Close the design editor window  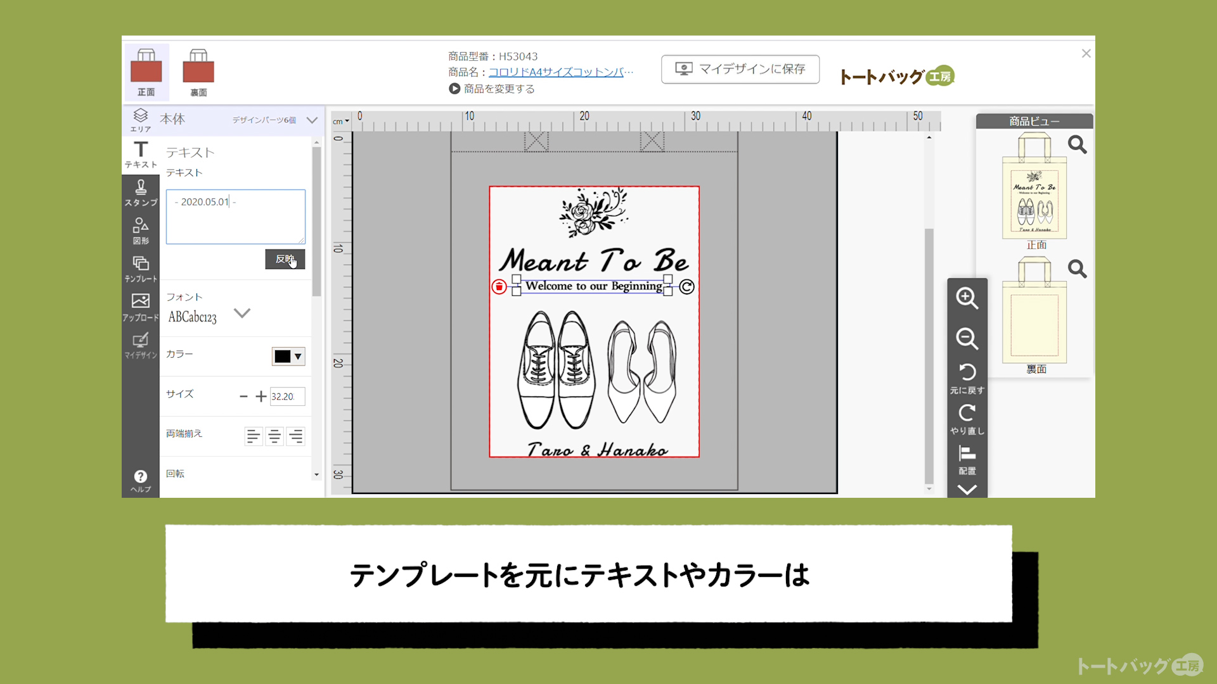pos(1086,54)
